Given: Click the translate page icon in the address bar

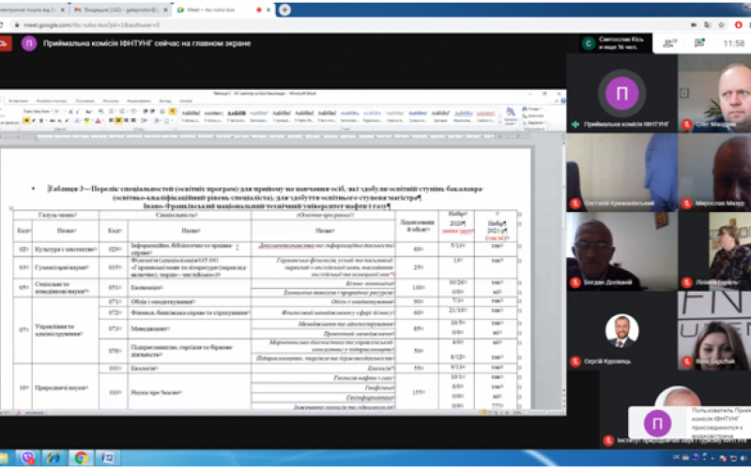Looking at the screenshot, I should click(x=708, y=25).
